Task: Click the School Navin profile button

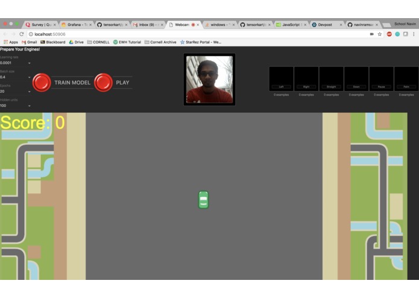Action: click(405, 24)
